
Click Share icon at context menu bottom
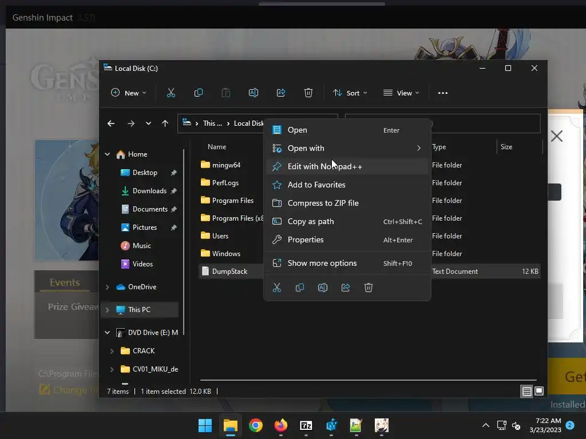346,288
